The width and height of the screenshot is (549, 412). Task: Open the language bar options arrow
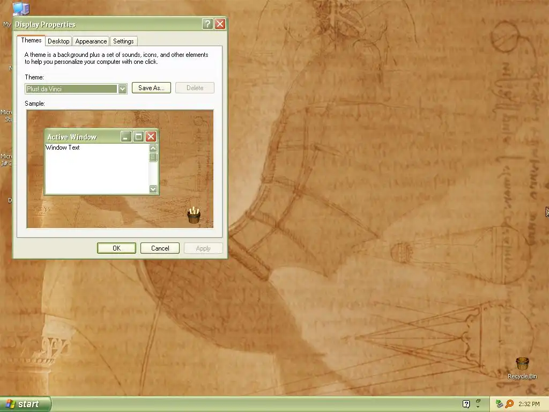pyautogui.click(x=478, y=407)
